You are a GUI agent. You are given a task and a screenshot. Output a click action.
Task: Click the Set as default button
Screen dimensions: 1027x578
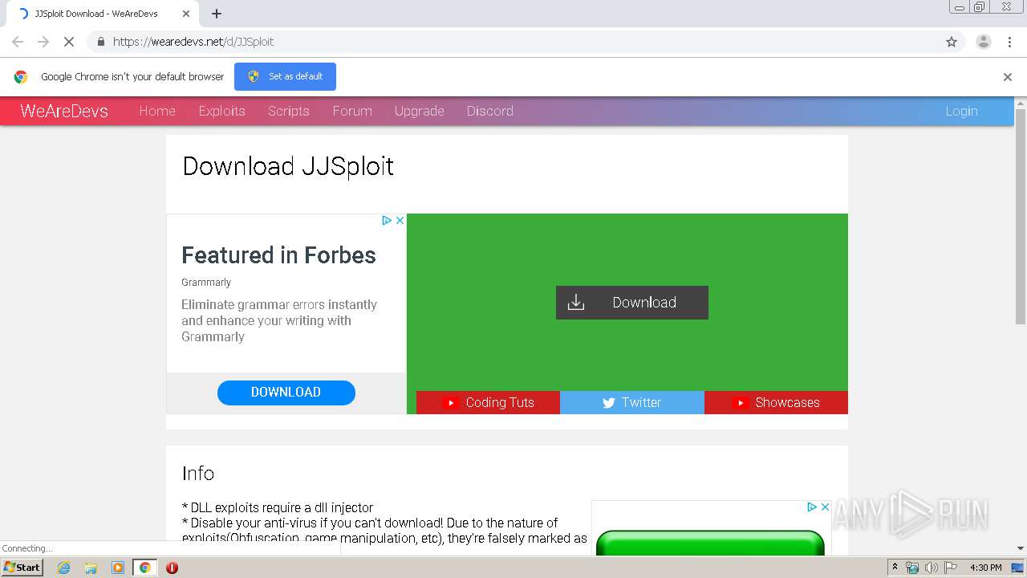[285, 76]
